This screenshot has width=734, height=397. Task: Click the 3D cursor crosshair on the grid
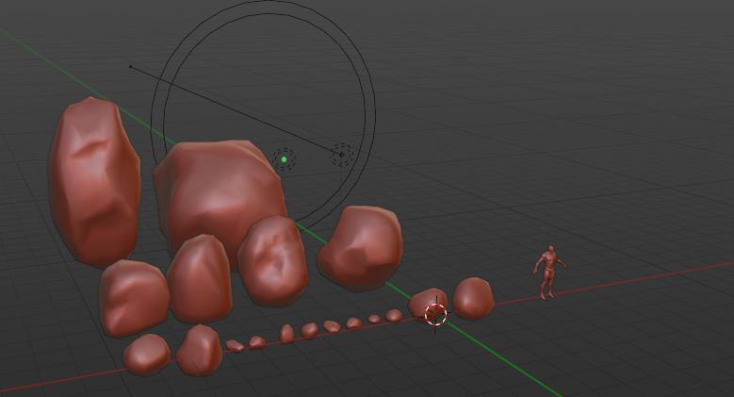(435, 314)
